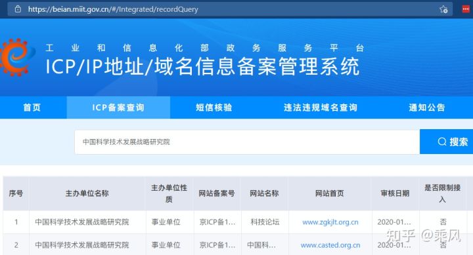
Task: Click the favorites star icon in address bar
Action: tap(443, 9)
